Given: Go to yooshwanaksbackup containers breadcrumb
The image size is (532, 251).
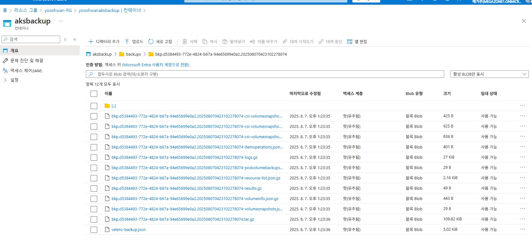Looking at the screenshot, I should click(110, 10).
